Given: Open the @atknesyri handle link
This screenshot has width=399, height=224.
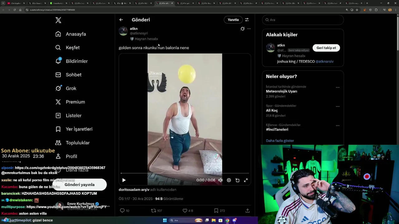Looking at the screenshot, I should tap(139, 33).
